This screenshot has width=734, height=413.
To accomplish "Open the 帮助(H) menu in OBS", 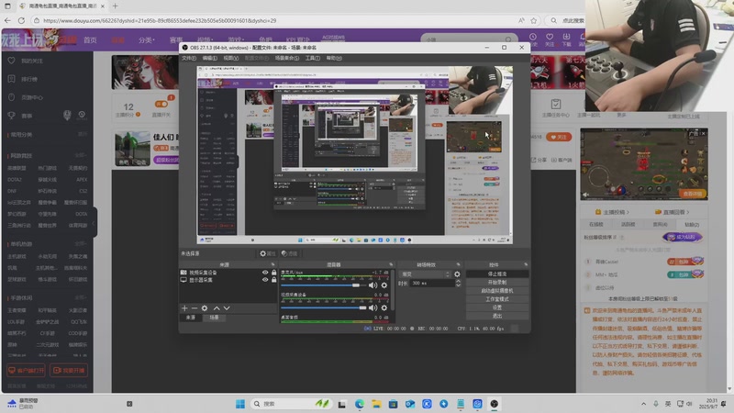I will point(334,58).
